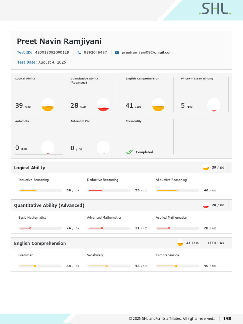Select the English Comprehension section header
Screen dimensions: 243x324
tap(40, 243)
